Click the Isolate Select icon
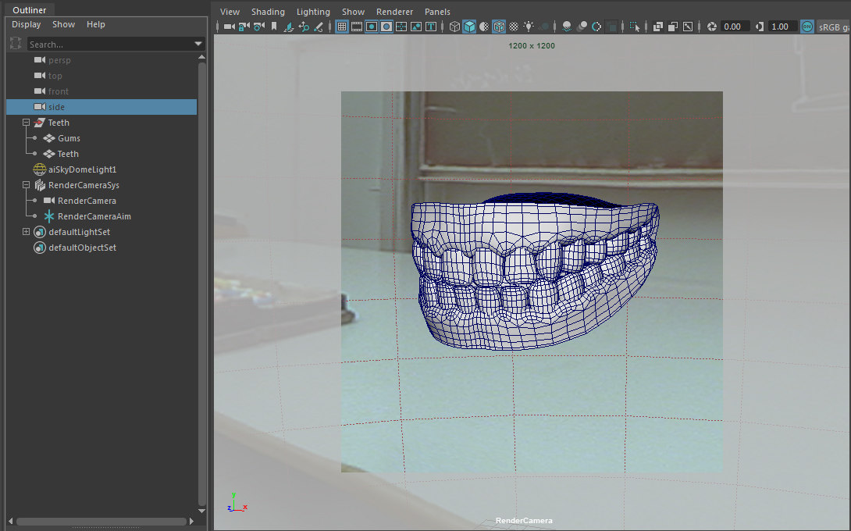Image resolution: width=851 pixels, height=531 pixels. coord(634,27)
